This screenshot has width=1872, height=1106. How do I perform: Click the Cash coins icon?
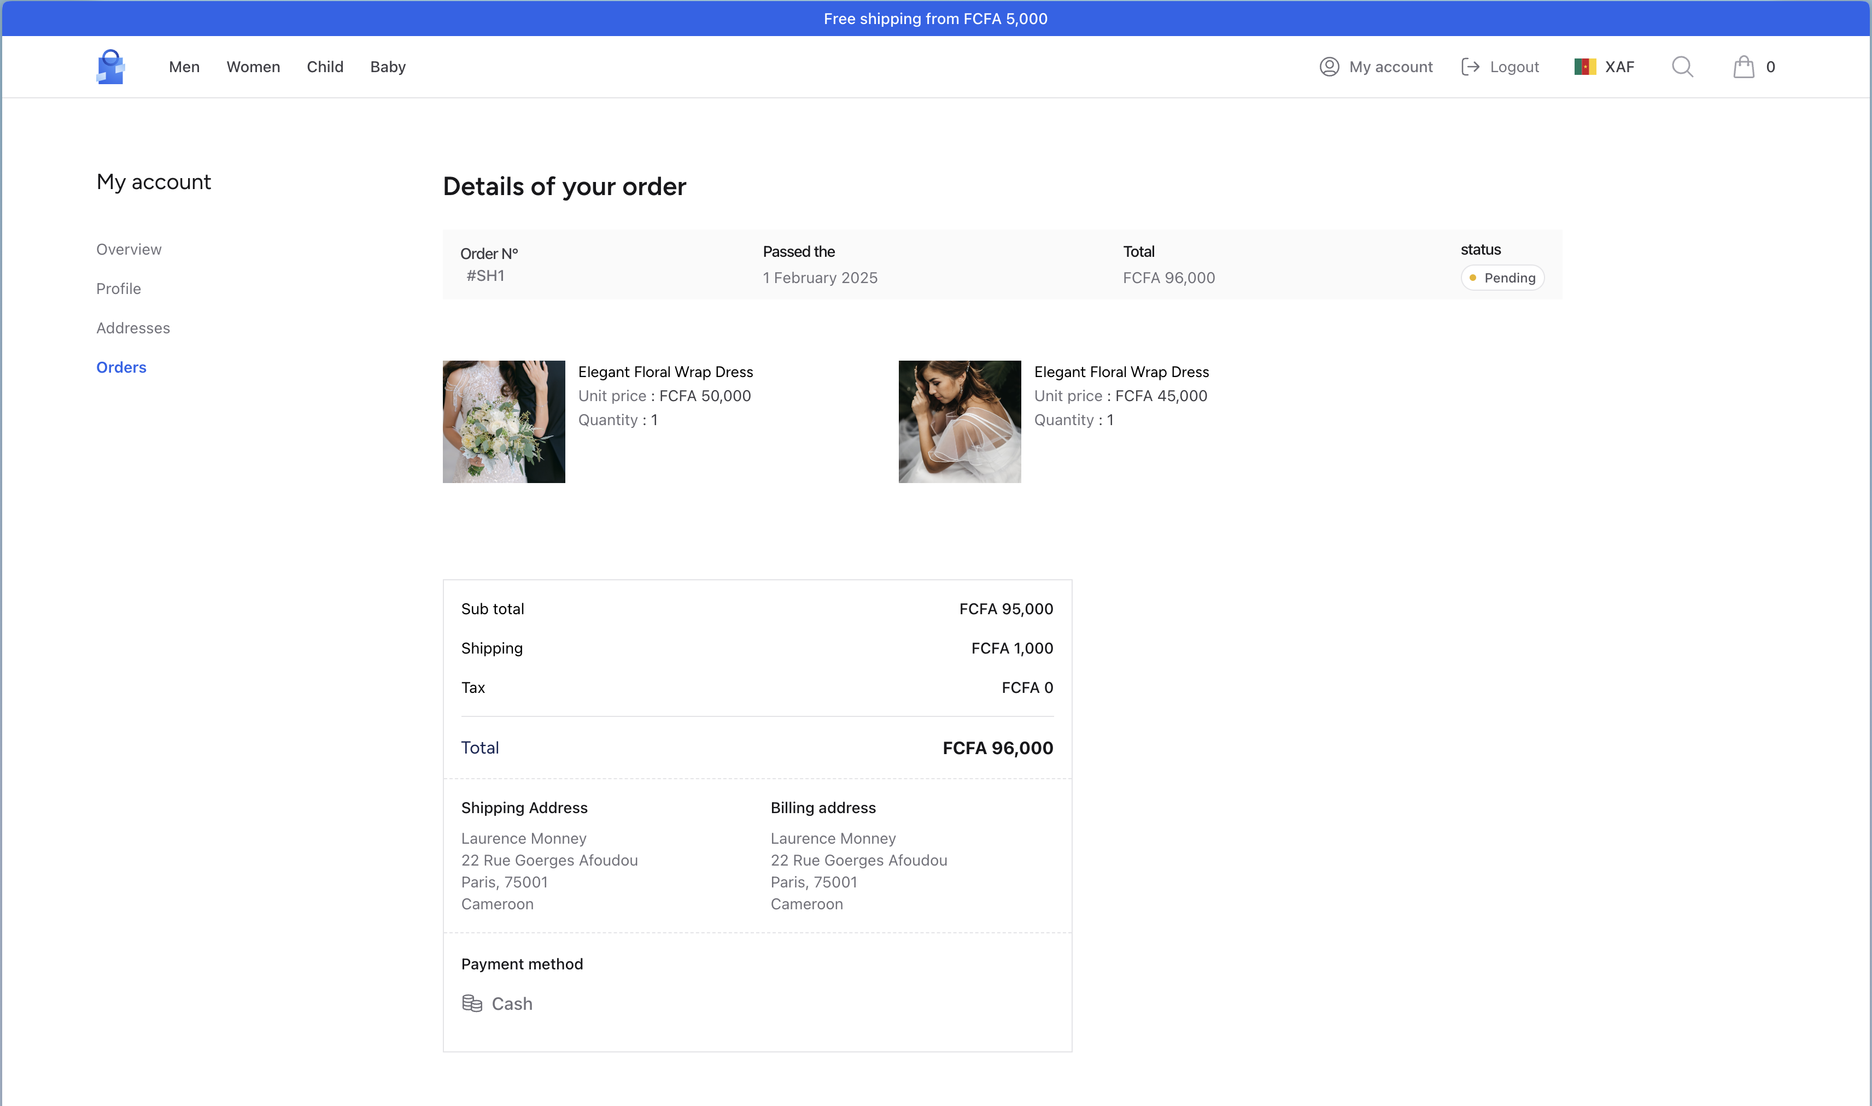472,1003
